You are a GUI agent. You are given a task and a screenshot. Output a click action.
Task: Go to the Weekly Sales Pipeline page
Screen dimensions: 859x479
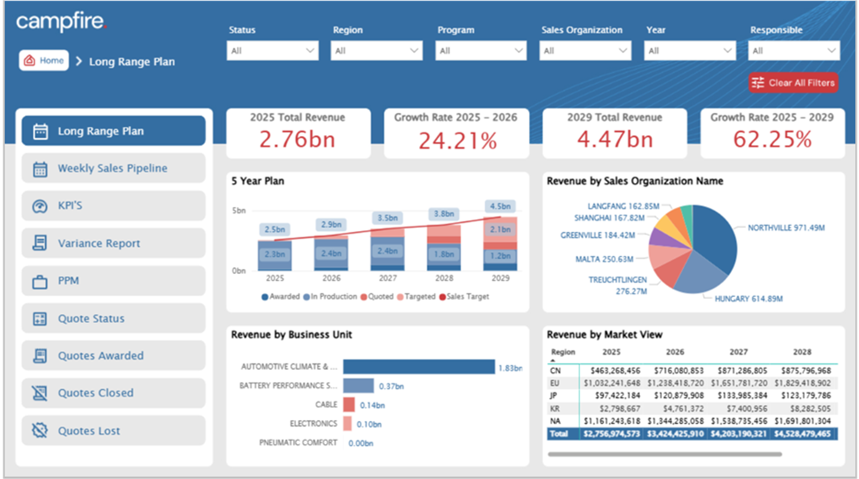(113, 169)
